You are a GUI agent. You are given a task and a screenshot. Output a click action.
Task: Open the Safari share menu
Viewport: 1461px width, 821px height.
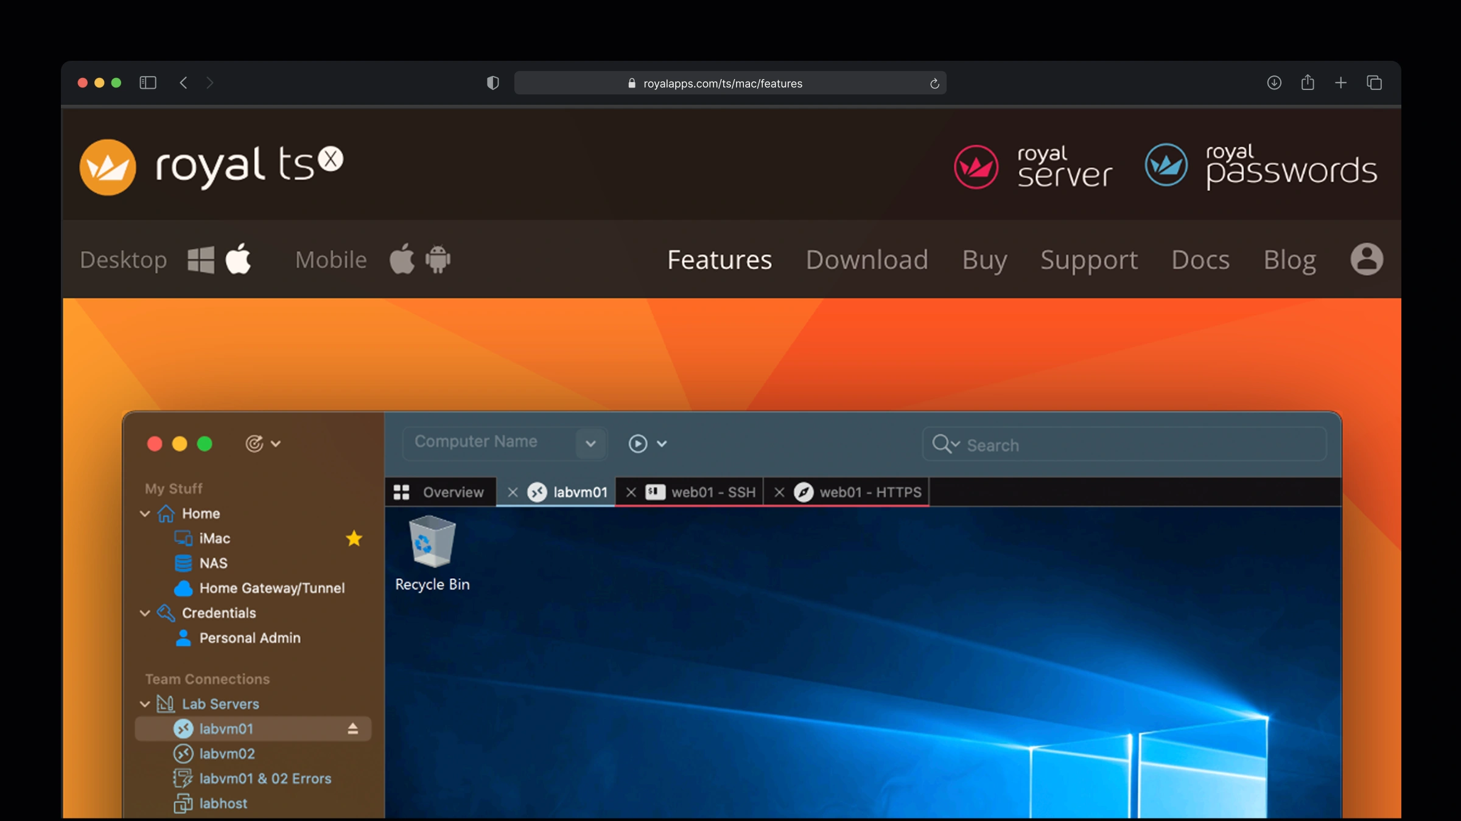click(x=1308, y=82)
